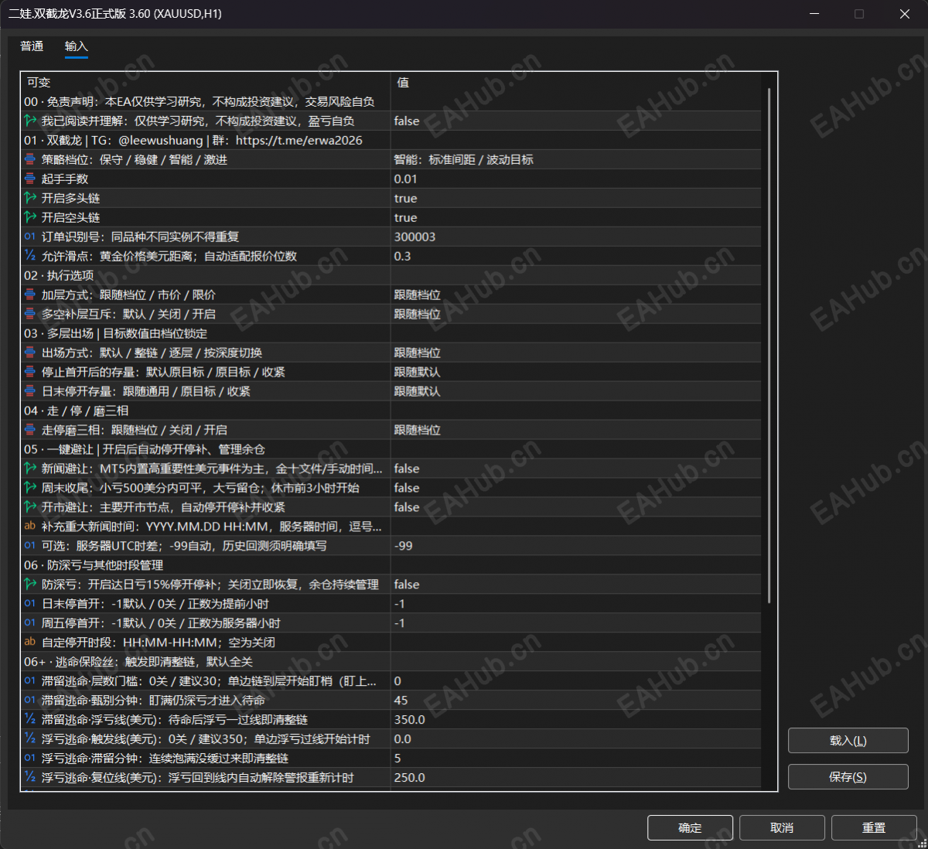
Task: Click the integer icon beside 订单识别号
Action: [30, 237]
